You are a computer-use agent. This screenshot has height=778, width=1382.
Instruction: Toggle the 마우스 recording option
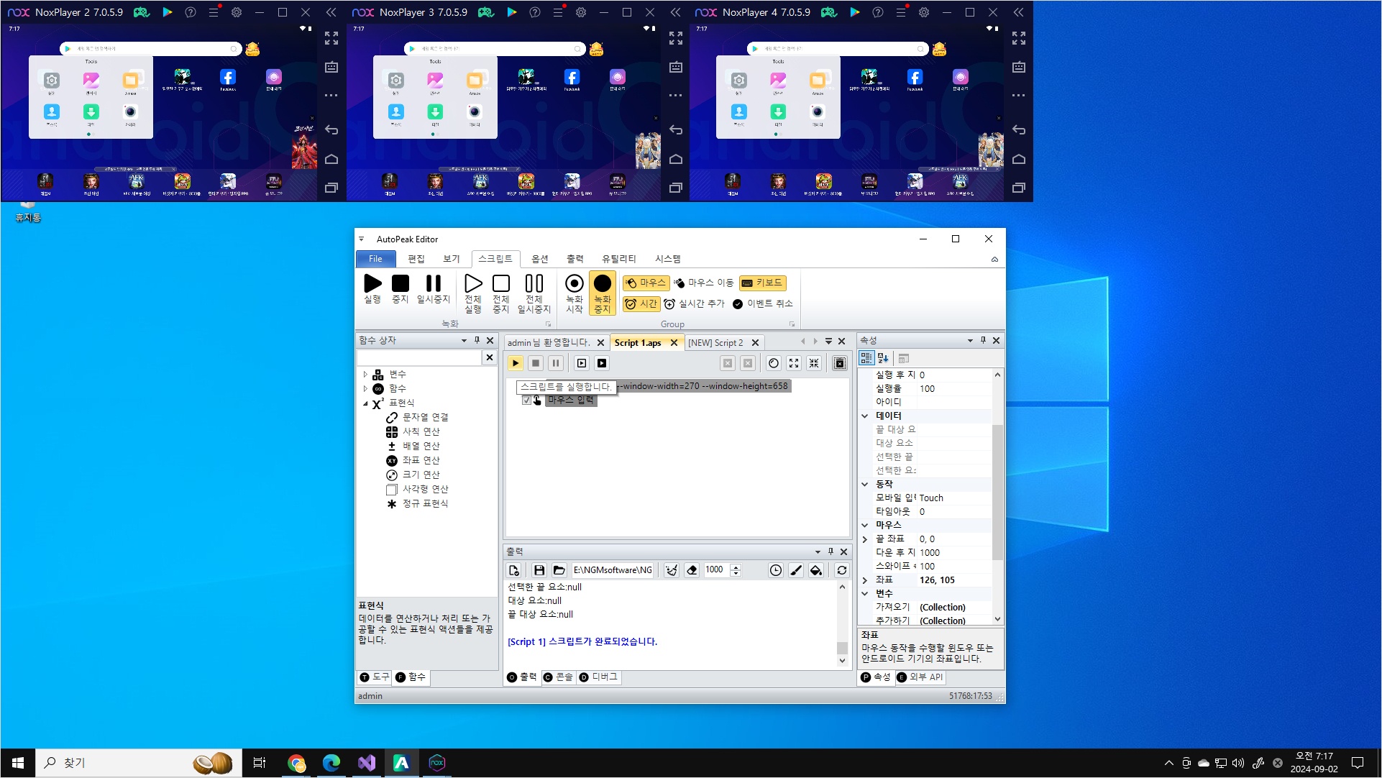point(646,283)
